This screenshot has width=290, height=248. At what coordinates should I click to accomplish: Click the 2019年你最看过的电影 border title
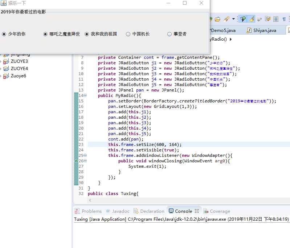point(23,12)
